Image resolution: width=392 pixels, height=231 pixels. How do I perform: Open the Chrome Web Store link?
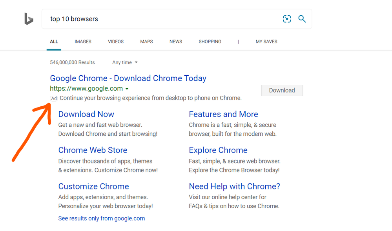pos(93,150)
